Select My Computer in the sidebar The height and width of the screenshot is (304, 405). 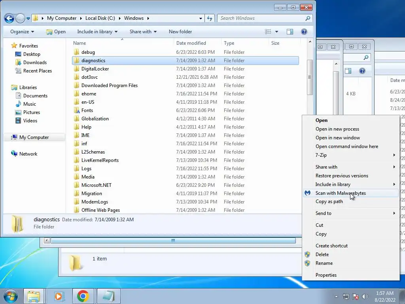[34, 137]
